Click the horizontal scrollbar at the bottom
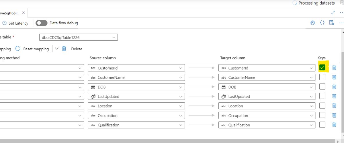The image size is (344, 143). coord(172,141)
